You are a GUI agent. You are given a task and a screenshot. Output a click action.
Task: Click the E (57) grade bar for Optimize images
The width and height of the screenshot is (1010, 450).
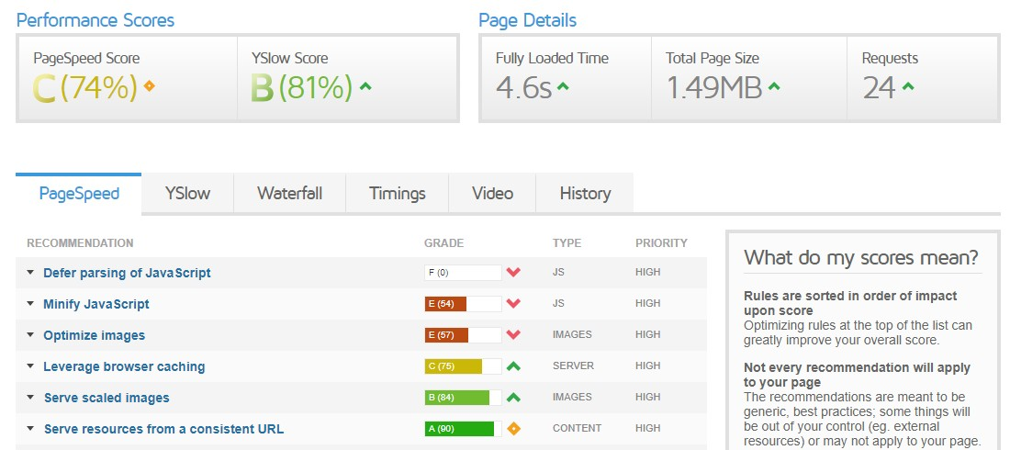[462, 335]
